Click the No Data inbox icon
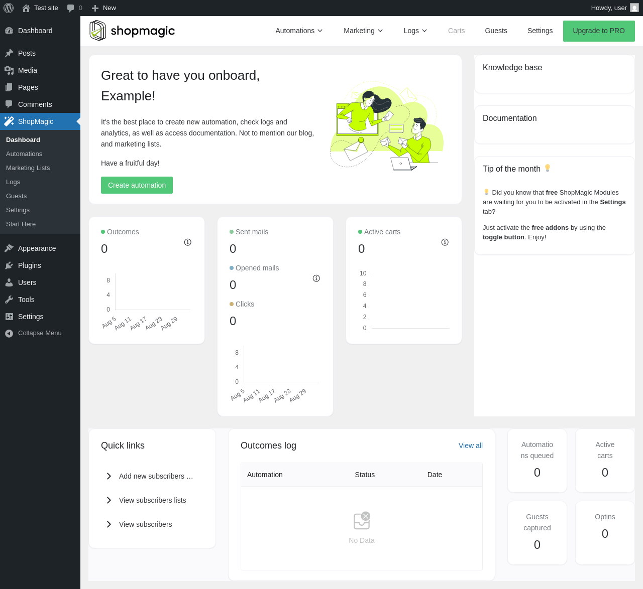643x589 pixels. point(362,521)
